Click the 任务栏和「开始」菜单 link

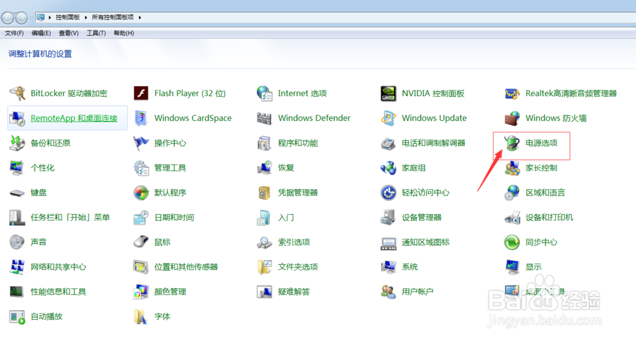click(70, 217)
